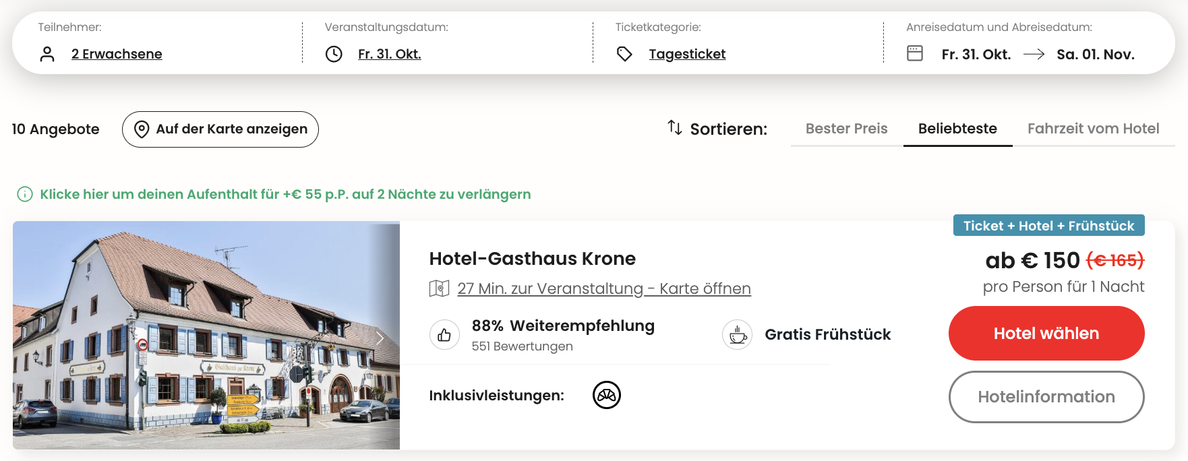
Task: Sort by Fahrzeit vom Hotel
Action: (x=1093, y=129)
